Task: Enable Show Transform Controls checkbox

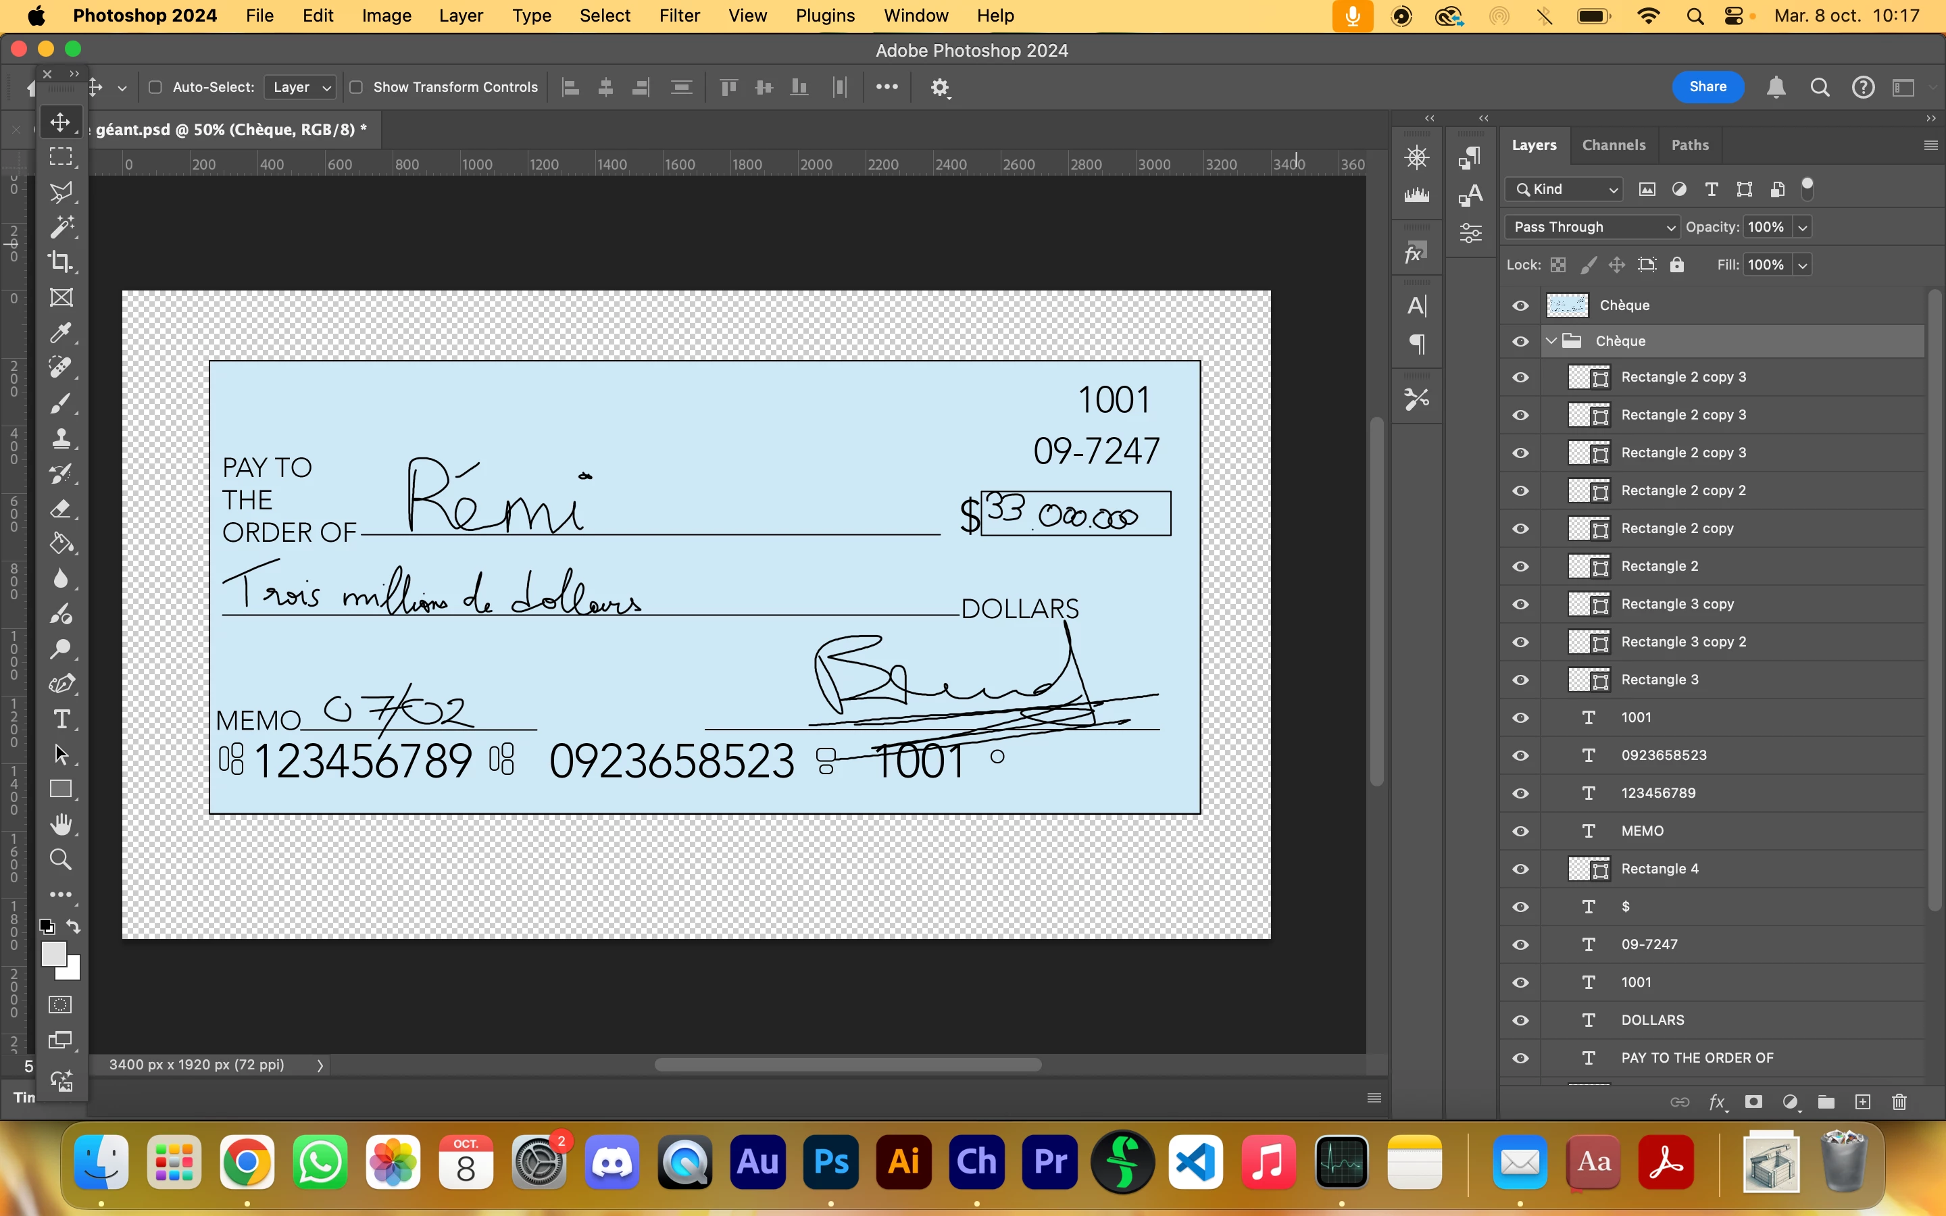Action: pyautogui.click(x=356, y=87)
